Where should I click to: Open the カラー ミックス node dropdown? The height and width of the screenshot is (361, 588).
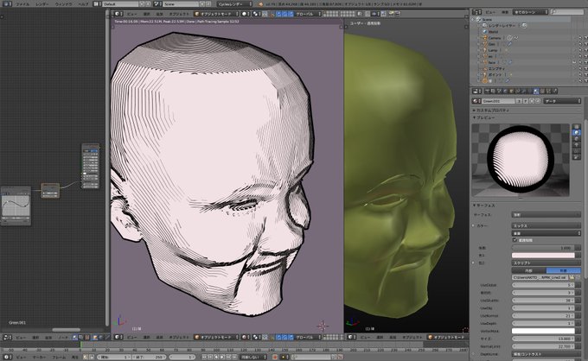pyautogui.click(x=546, y=225)
